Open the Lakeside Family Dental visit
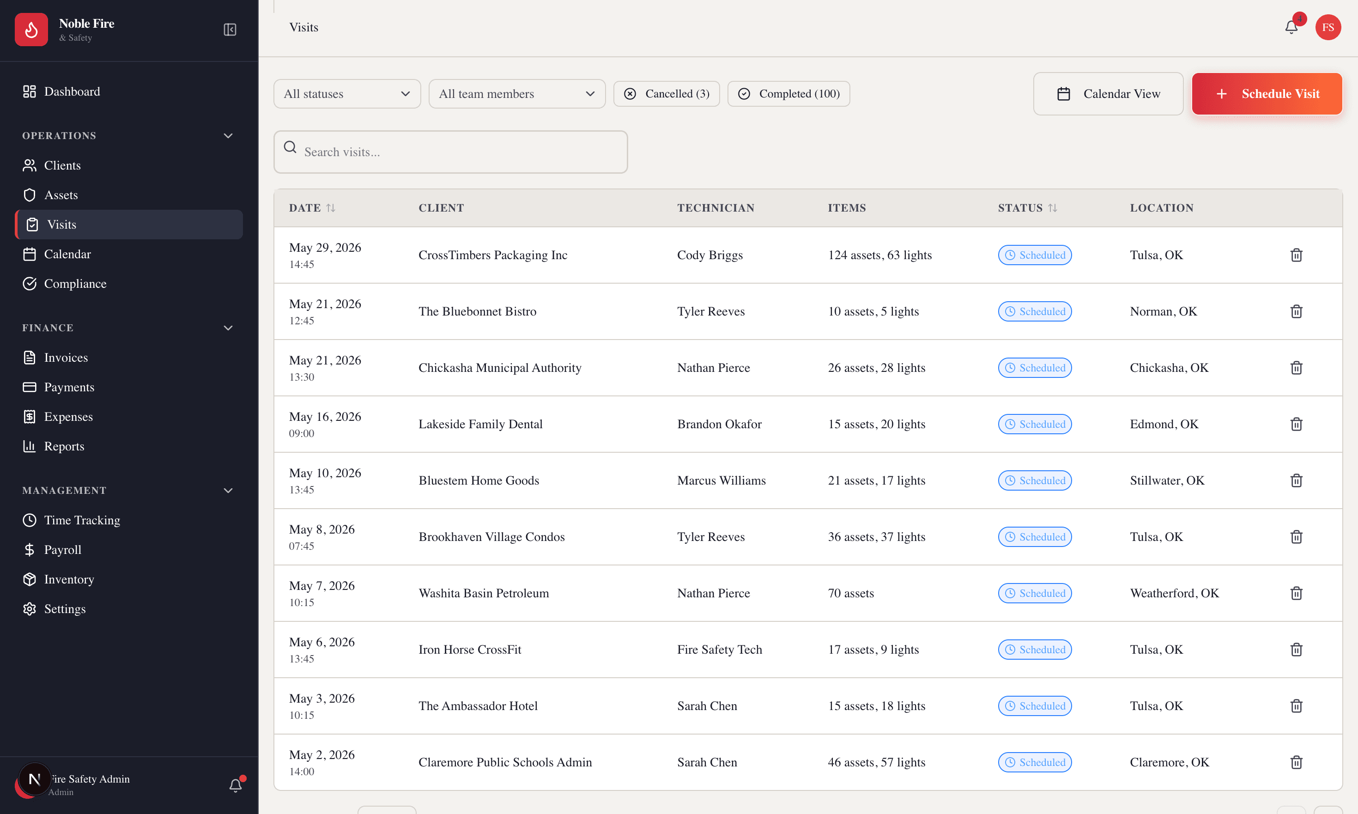This screenshot has height=814, width=1358. click(x=808, y=424)
